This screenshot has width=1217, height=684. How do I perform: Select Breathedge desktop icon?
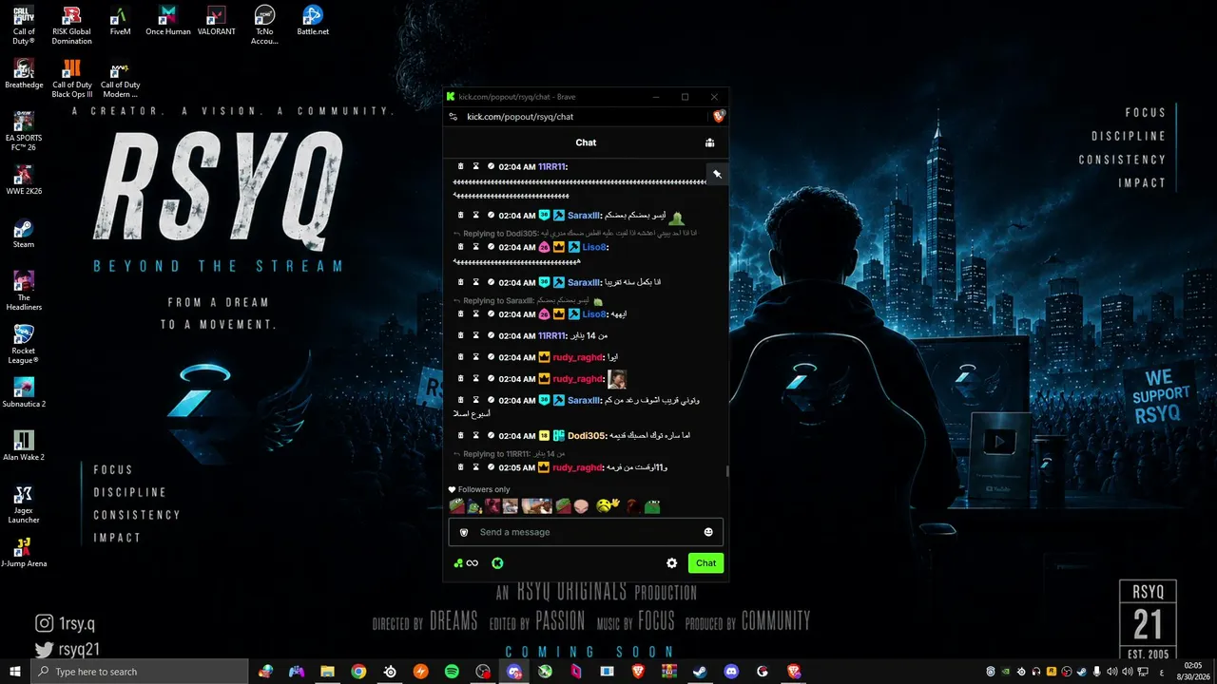24,74
